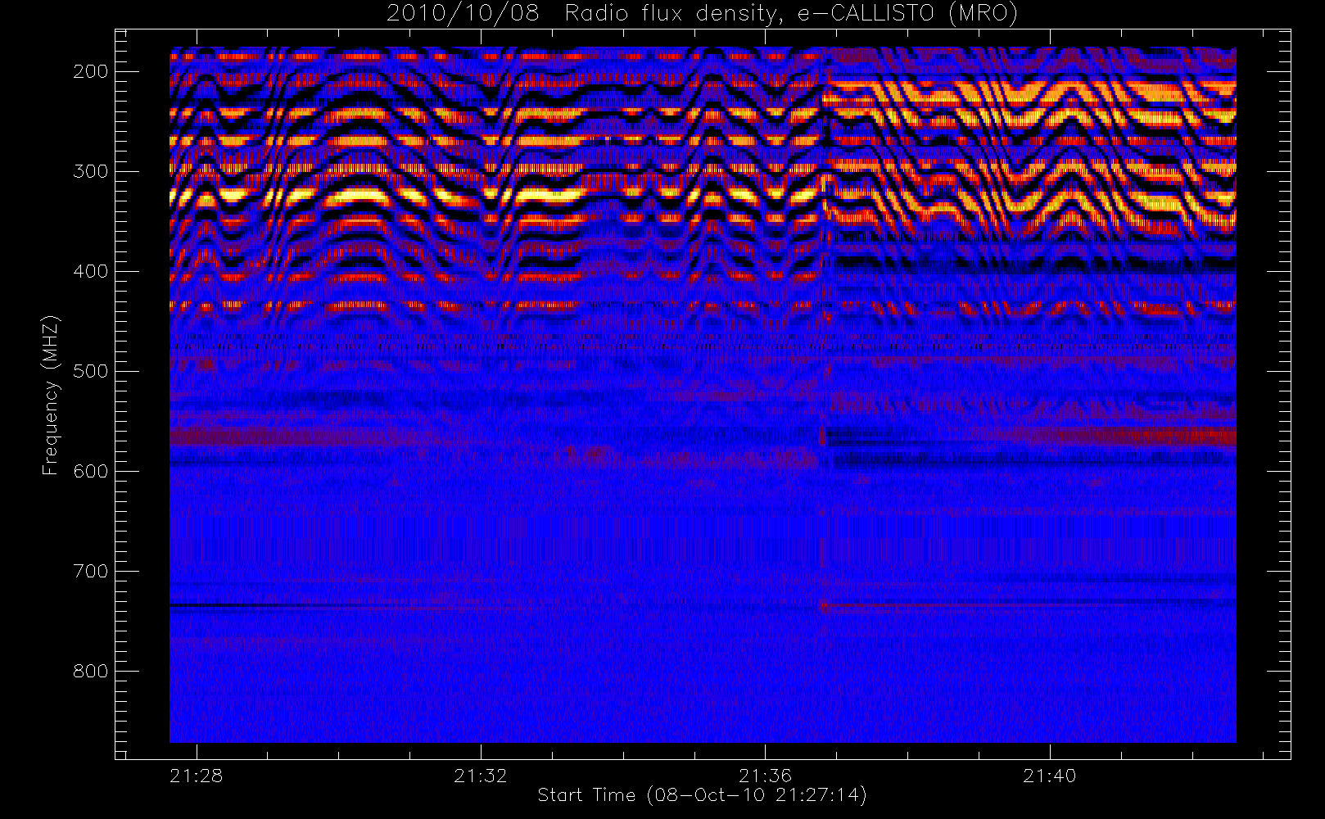Click the 800 frequency tick label
Image resolution: width=1325 pixels, height=819 pixels.
91,671
